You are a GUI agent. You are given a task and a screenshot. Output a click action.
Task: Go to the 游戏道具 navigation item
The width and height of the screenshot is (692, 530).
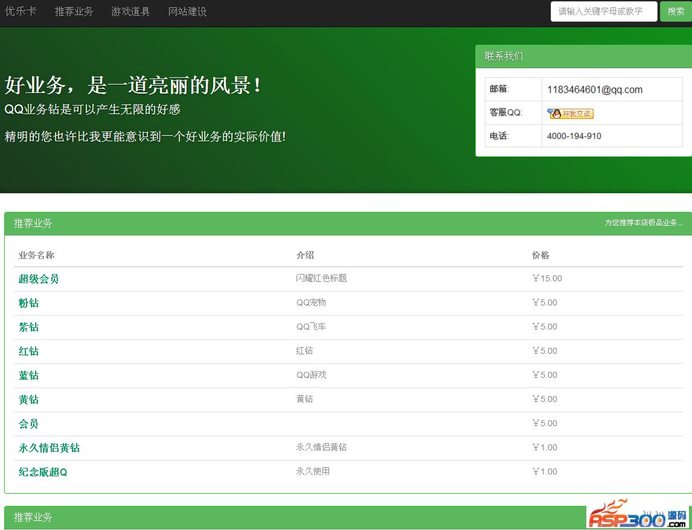130,11
